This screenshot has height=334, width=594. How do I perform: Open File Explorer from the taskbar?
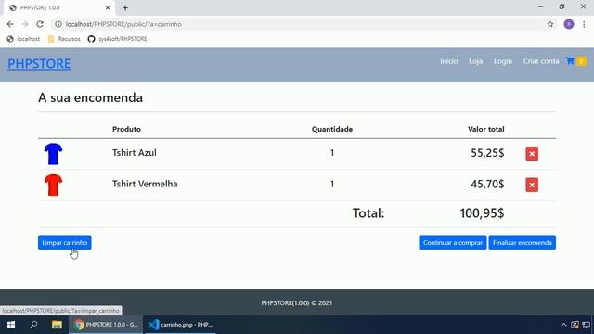coord(57,325)
